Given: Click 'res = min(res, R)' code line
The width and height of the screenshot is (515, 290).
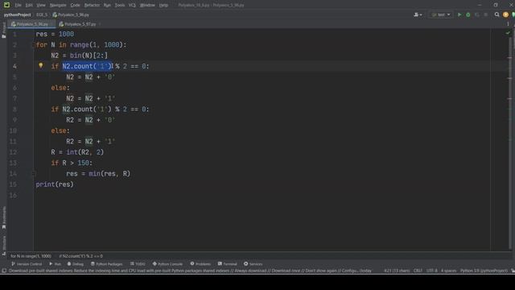Looking at the screenshot, I should (x=98, y=174).
